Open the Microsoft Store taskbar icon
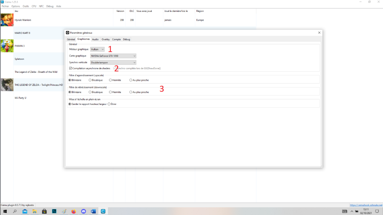The height and width of the screenshot is (215, 383). click(44, 211)
